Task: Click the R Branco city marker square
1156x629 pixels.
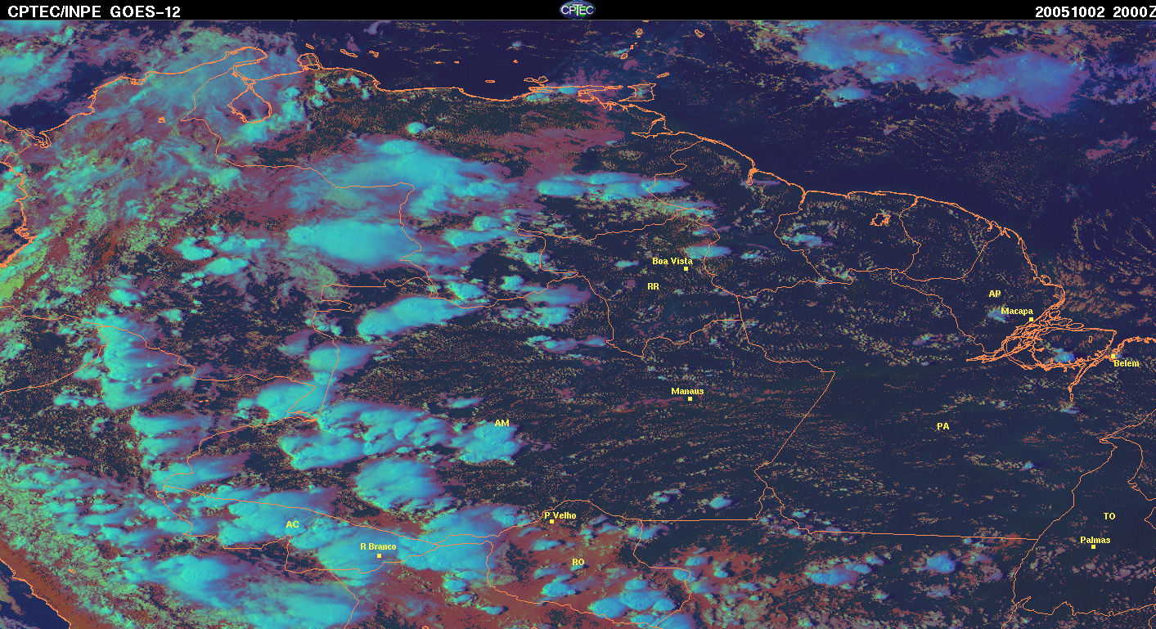Action: pos(379,555)
